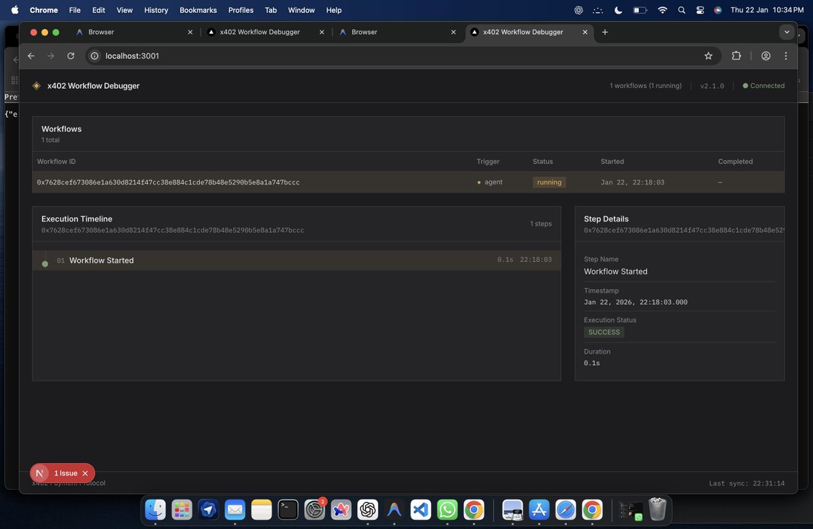Click the green dot beside Workflow Started step

point(45,264)
